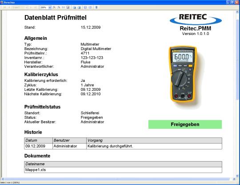This screenshot has width=240, height=185.
Task: Click the fit page to window icon
Action: (68, 8)
